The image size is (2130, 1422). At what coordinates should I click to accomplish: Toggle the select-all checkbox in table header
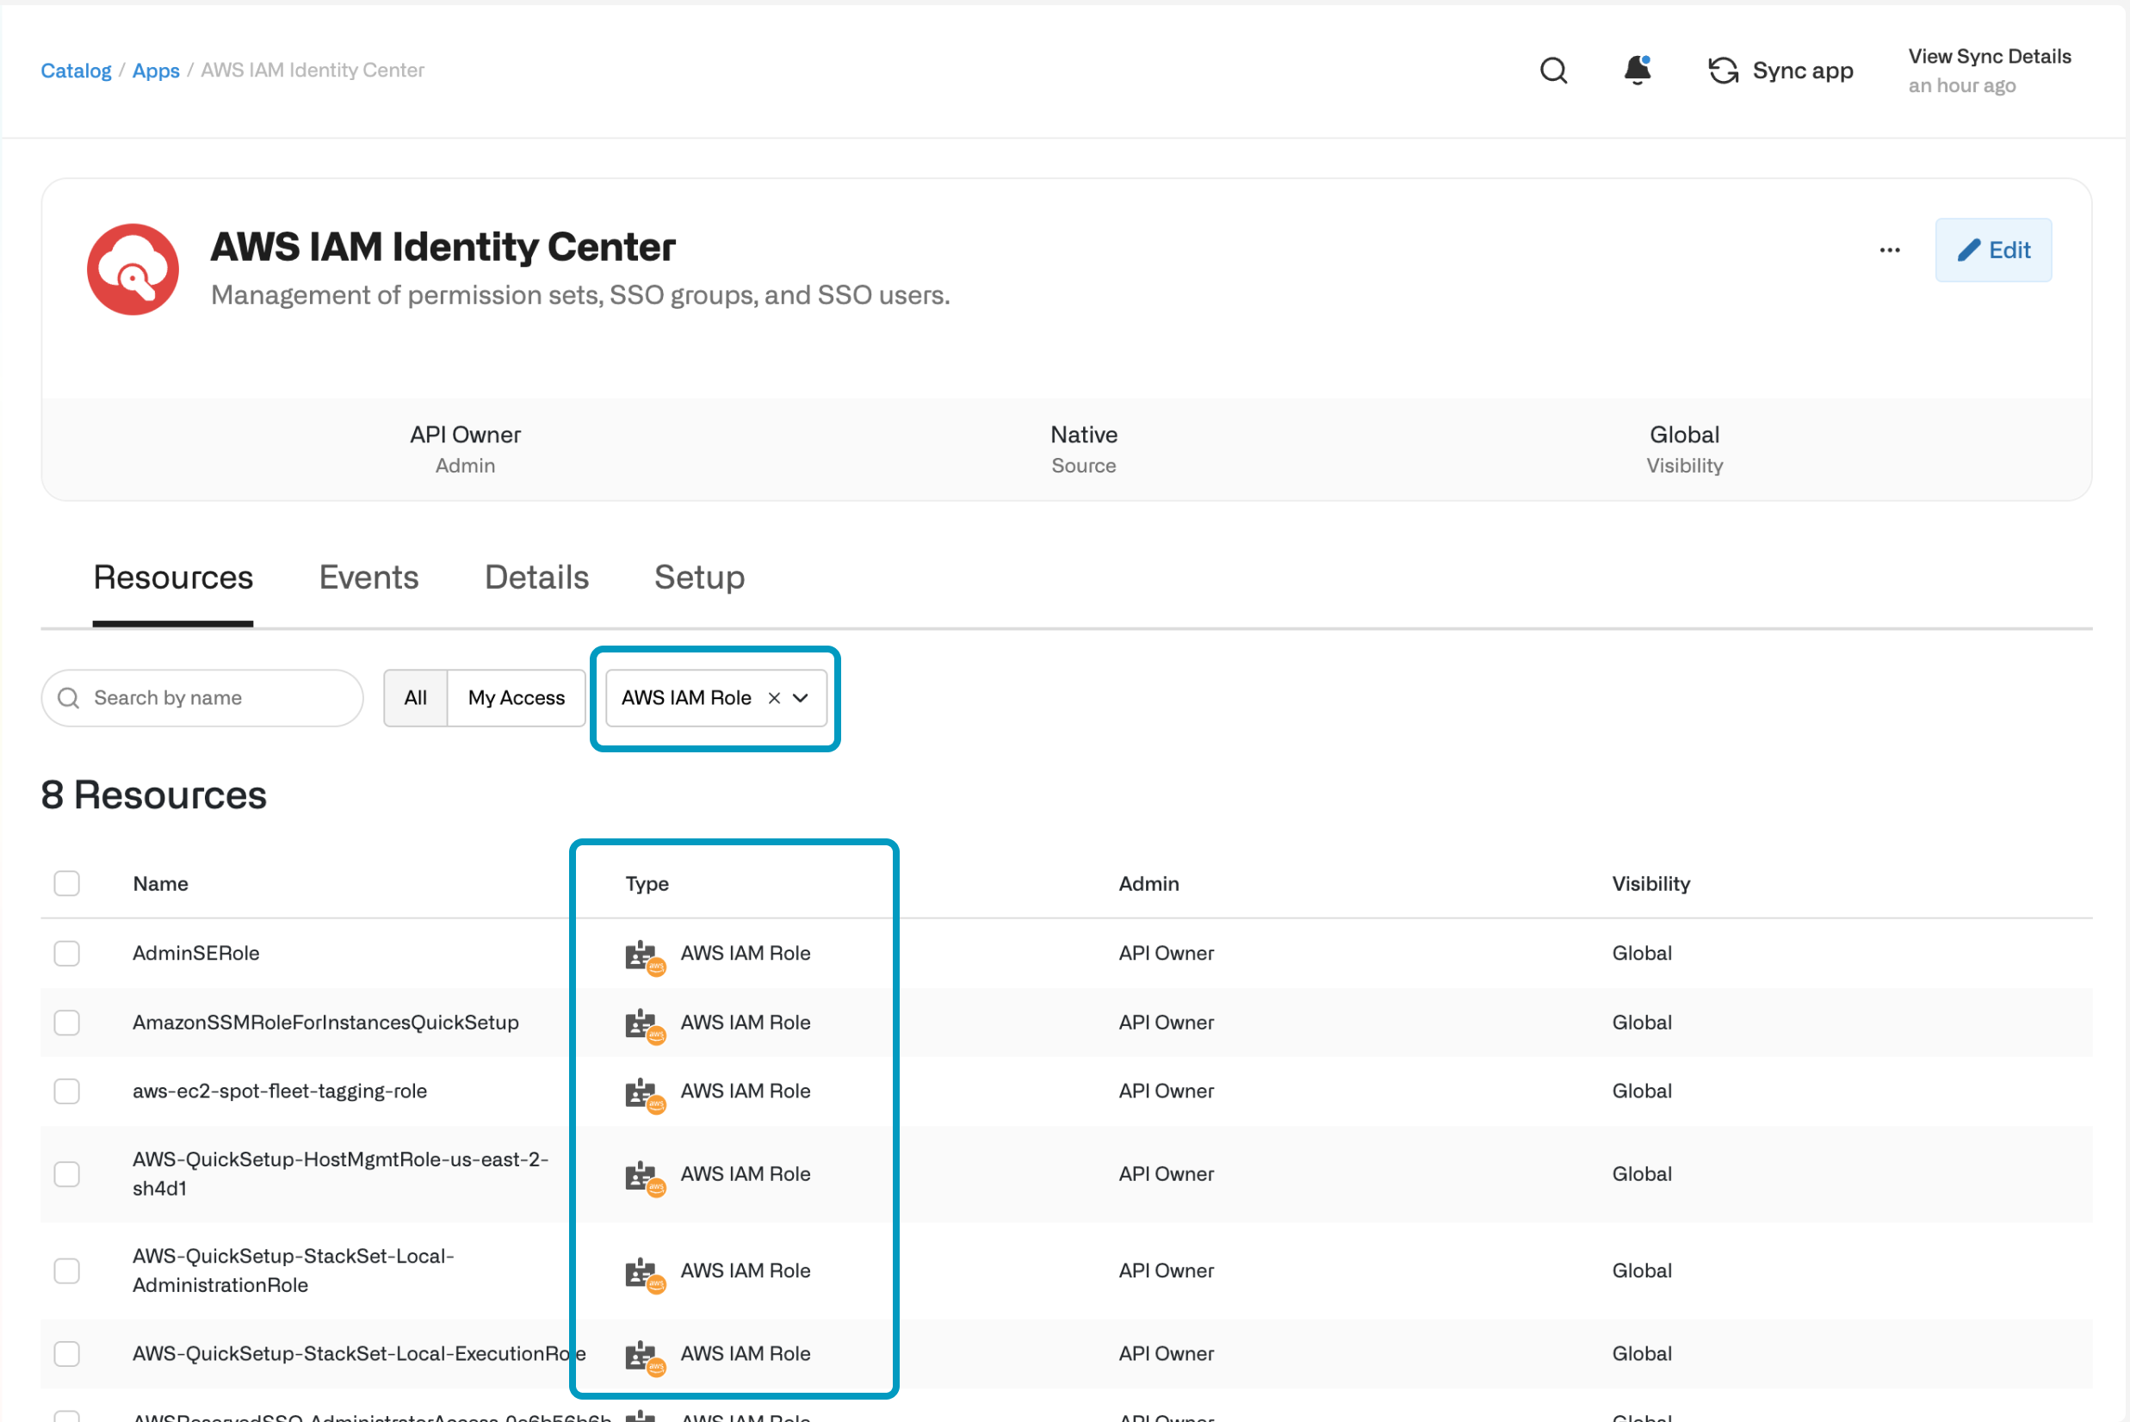66,883
